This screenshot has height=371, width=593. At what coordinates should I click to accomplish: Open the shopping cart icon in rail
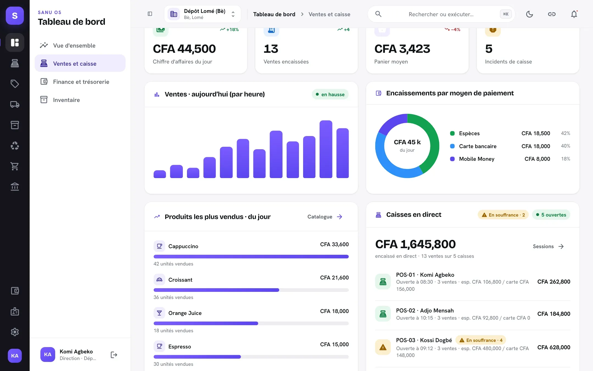(x=15, y=166)
